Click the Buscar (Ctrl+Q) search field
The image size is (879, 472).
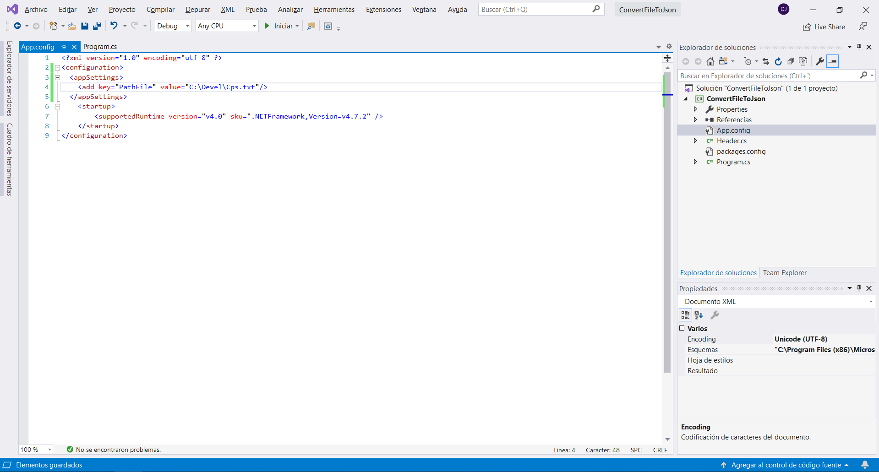pyautogui.click(x=535, y=10)
